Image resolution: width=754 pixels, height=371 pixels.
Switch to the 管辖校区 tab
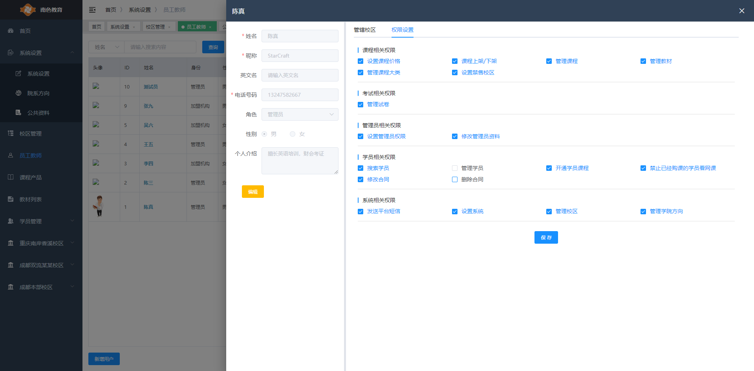coord(364,30)
